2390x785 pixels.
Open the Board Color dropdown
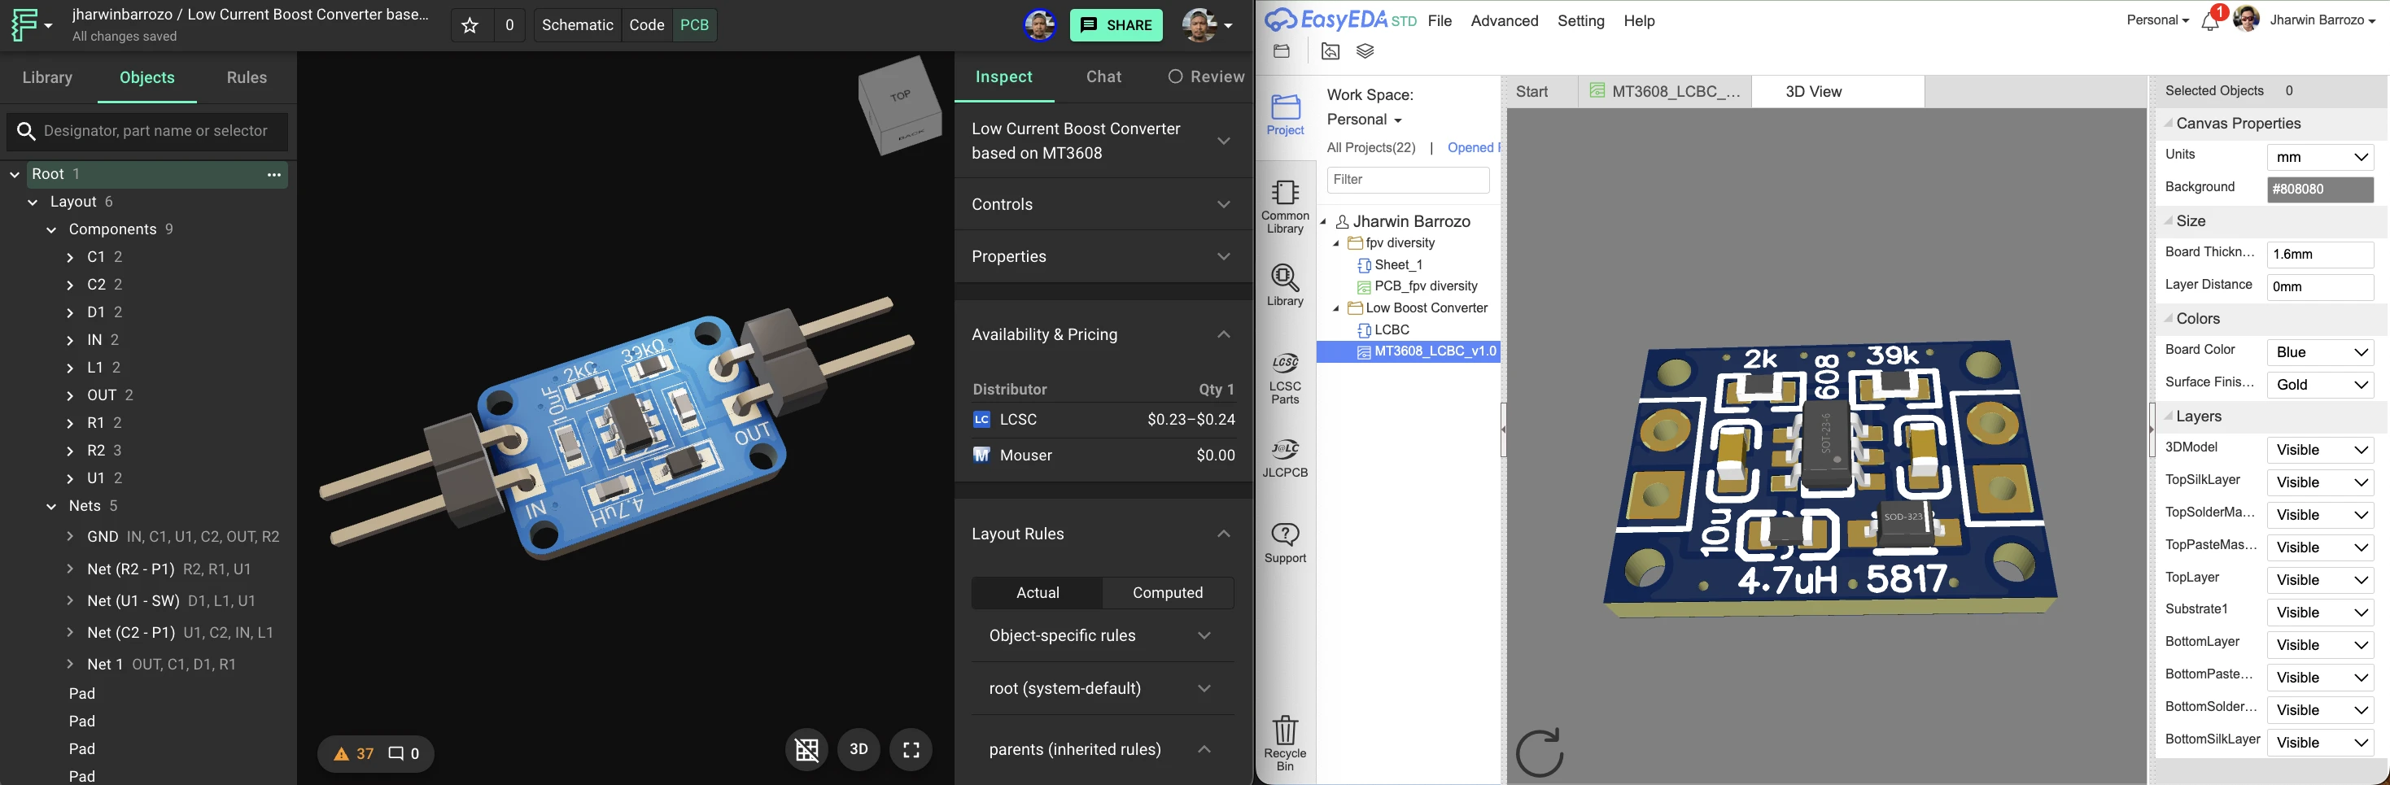[x=2319, y=351]
